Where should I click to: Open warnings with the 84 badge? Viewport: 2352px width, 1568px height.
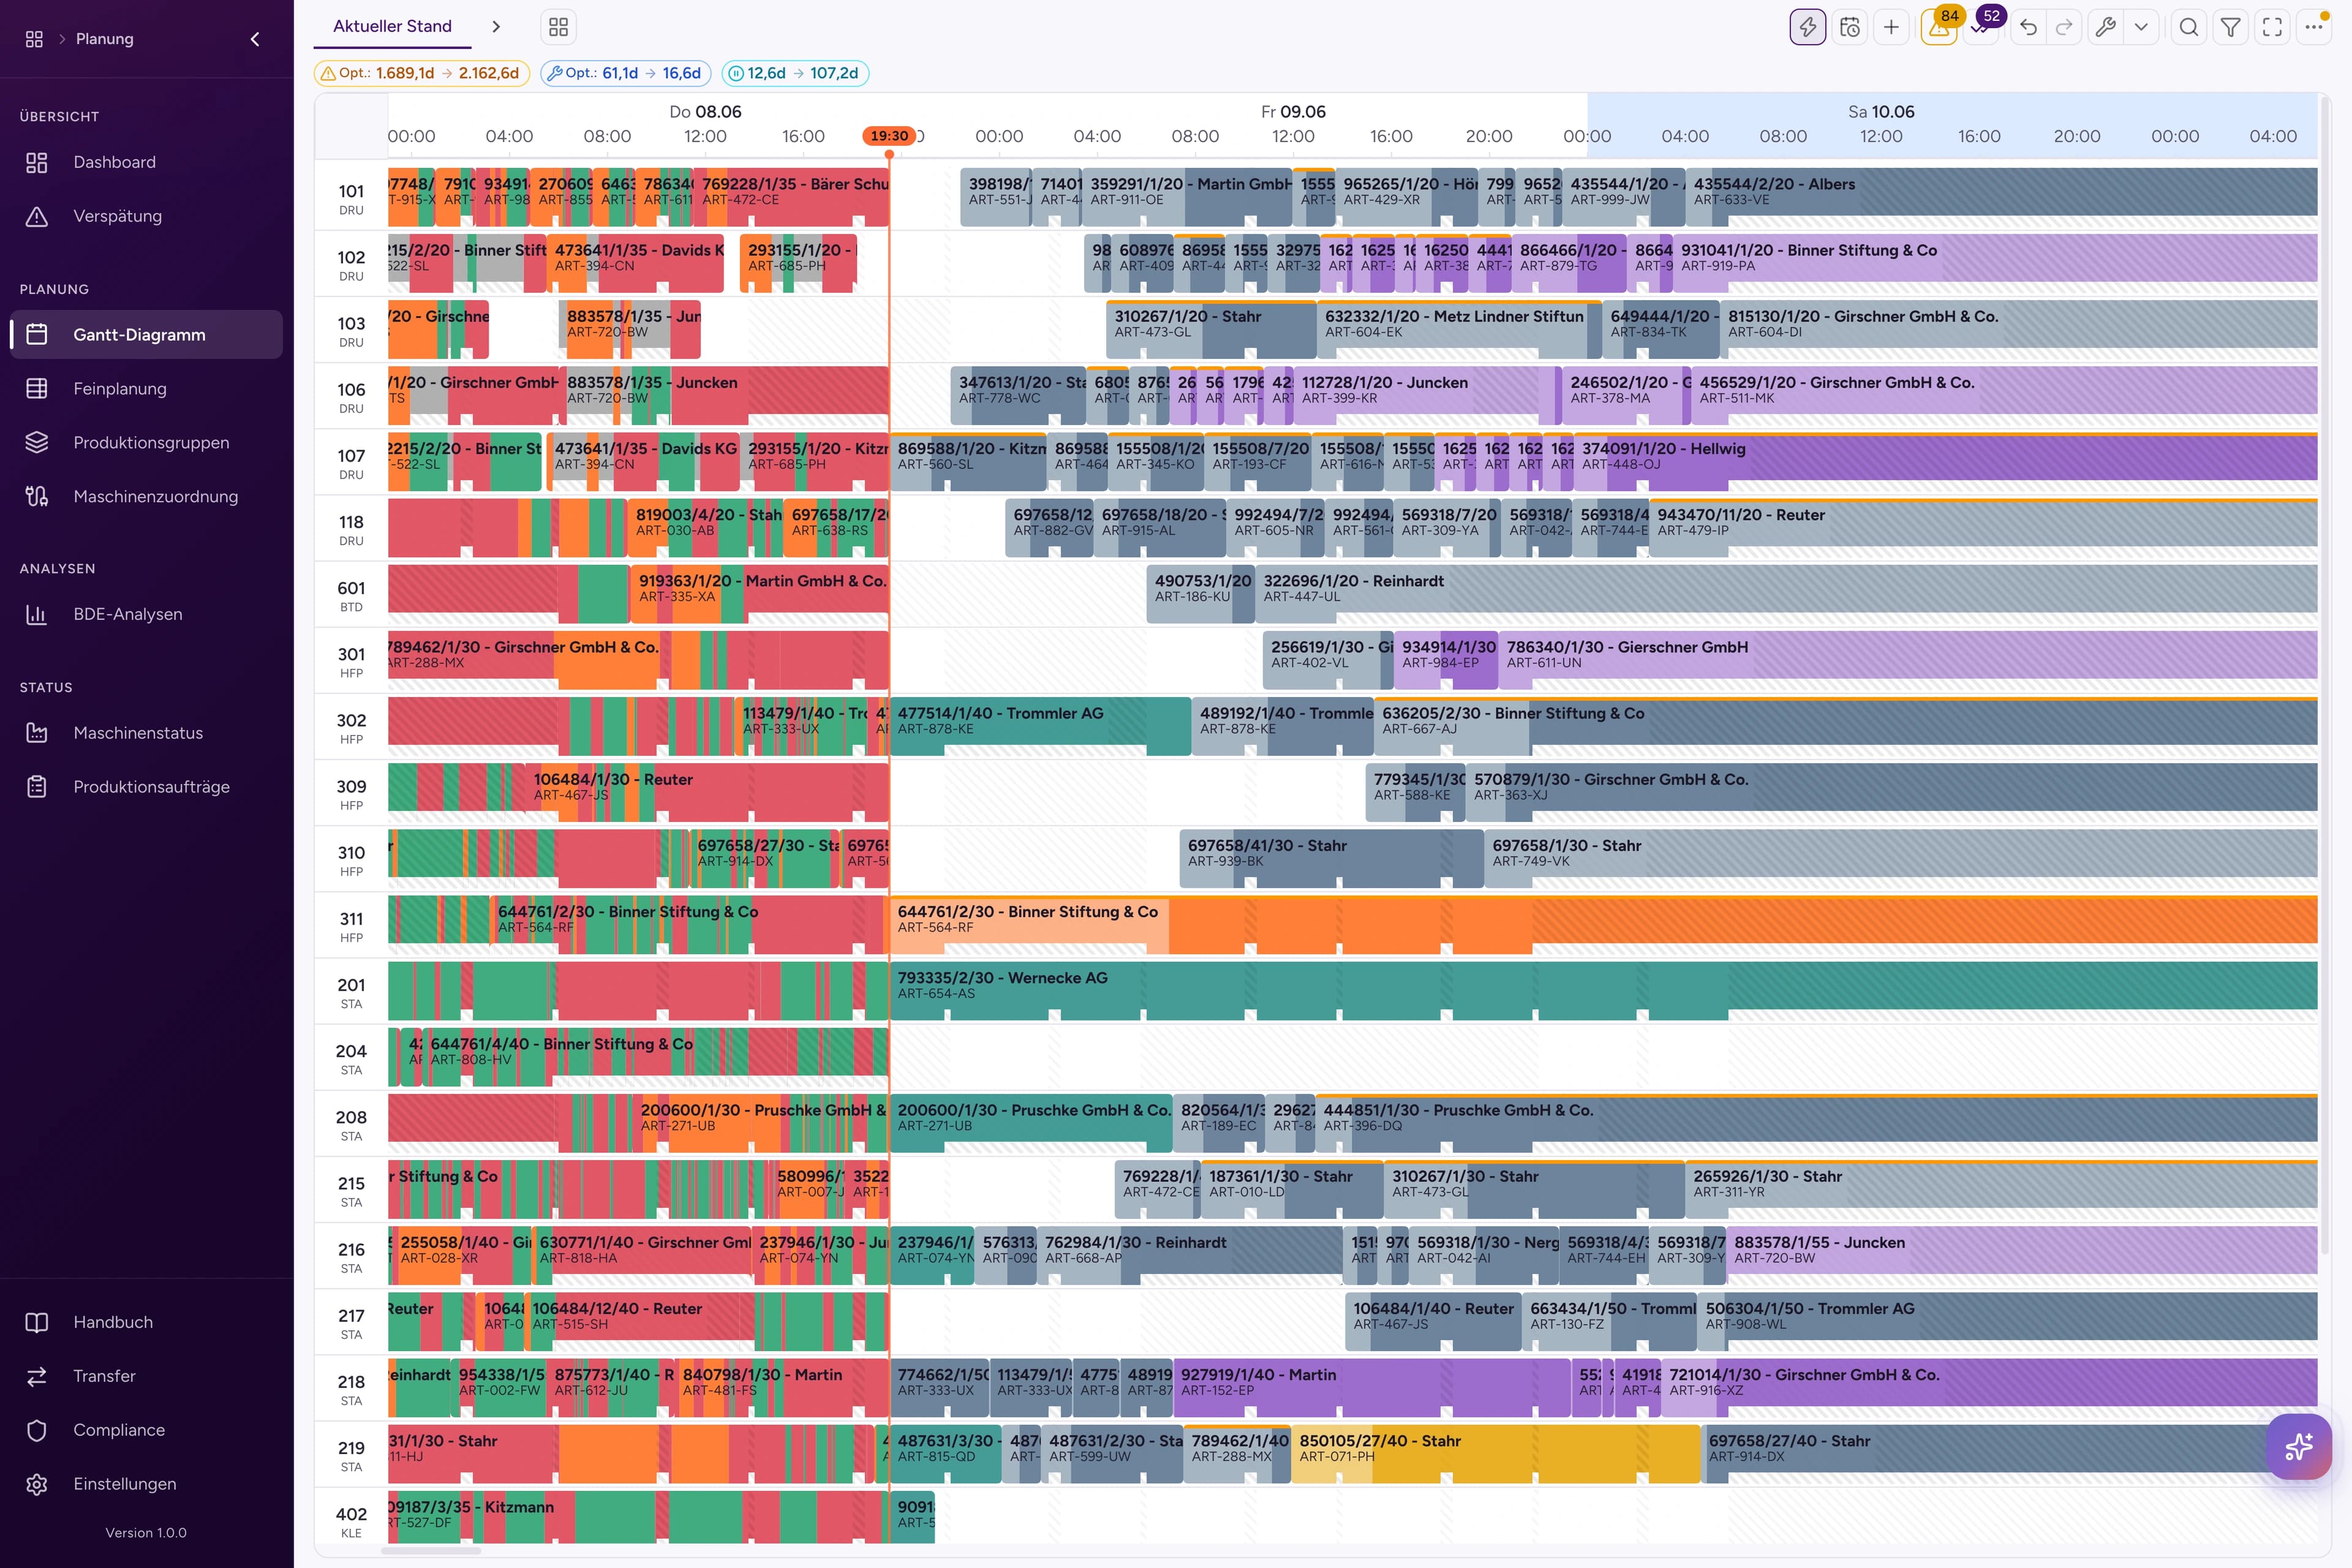(x=1938, y=27)
